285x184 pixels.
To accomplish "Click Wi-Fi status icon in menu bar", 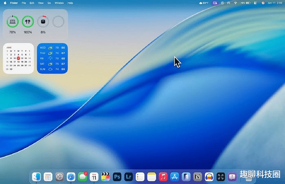I will pos(235,3).
